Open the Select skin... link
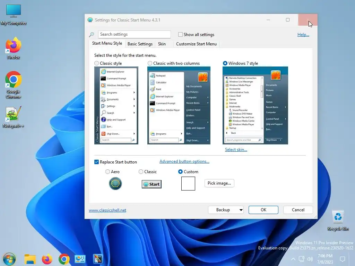Screen dimensions: 355x266 point(236,150)
